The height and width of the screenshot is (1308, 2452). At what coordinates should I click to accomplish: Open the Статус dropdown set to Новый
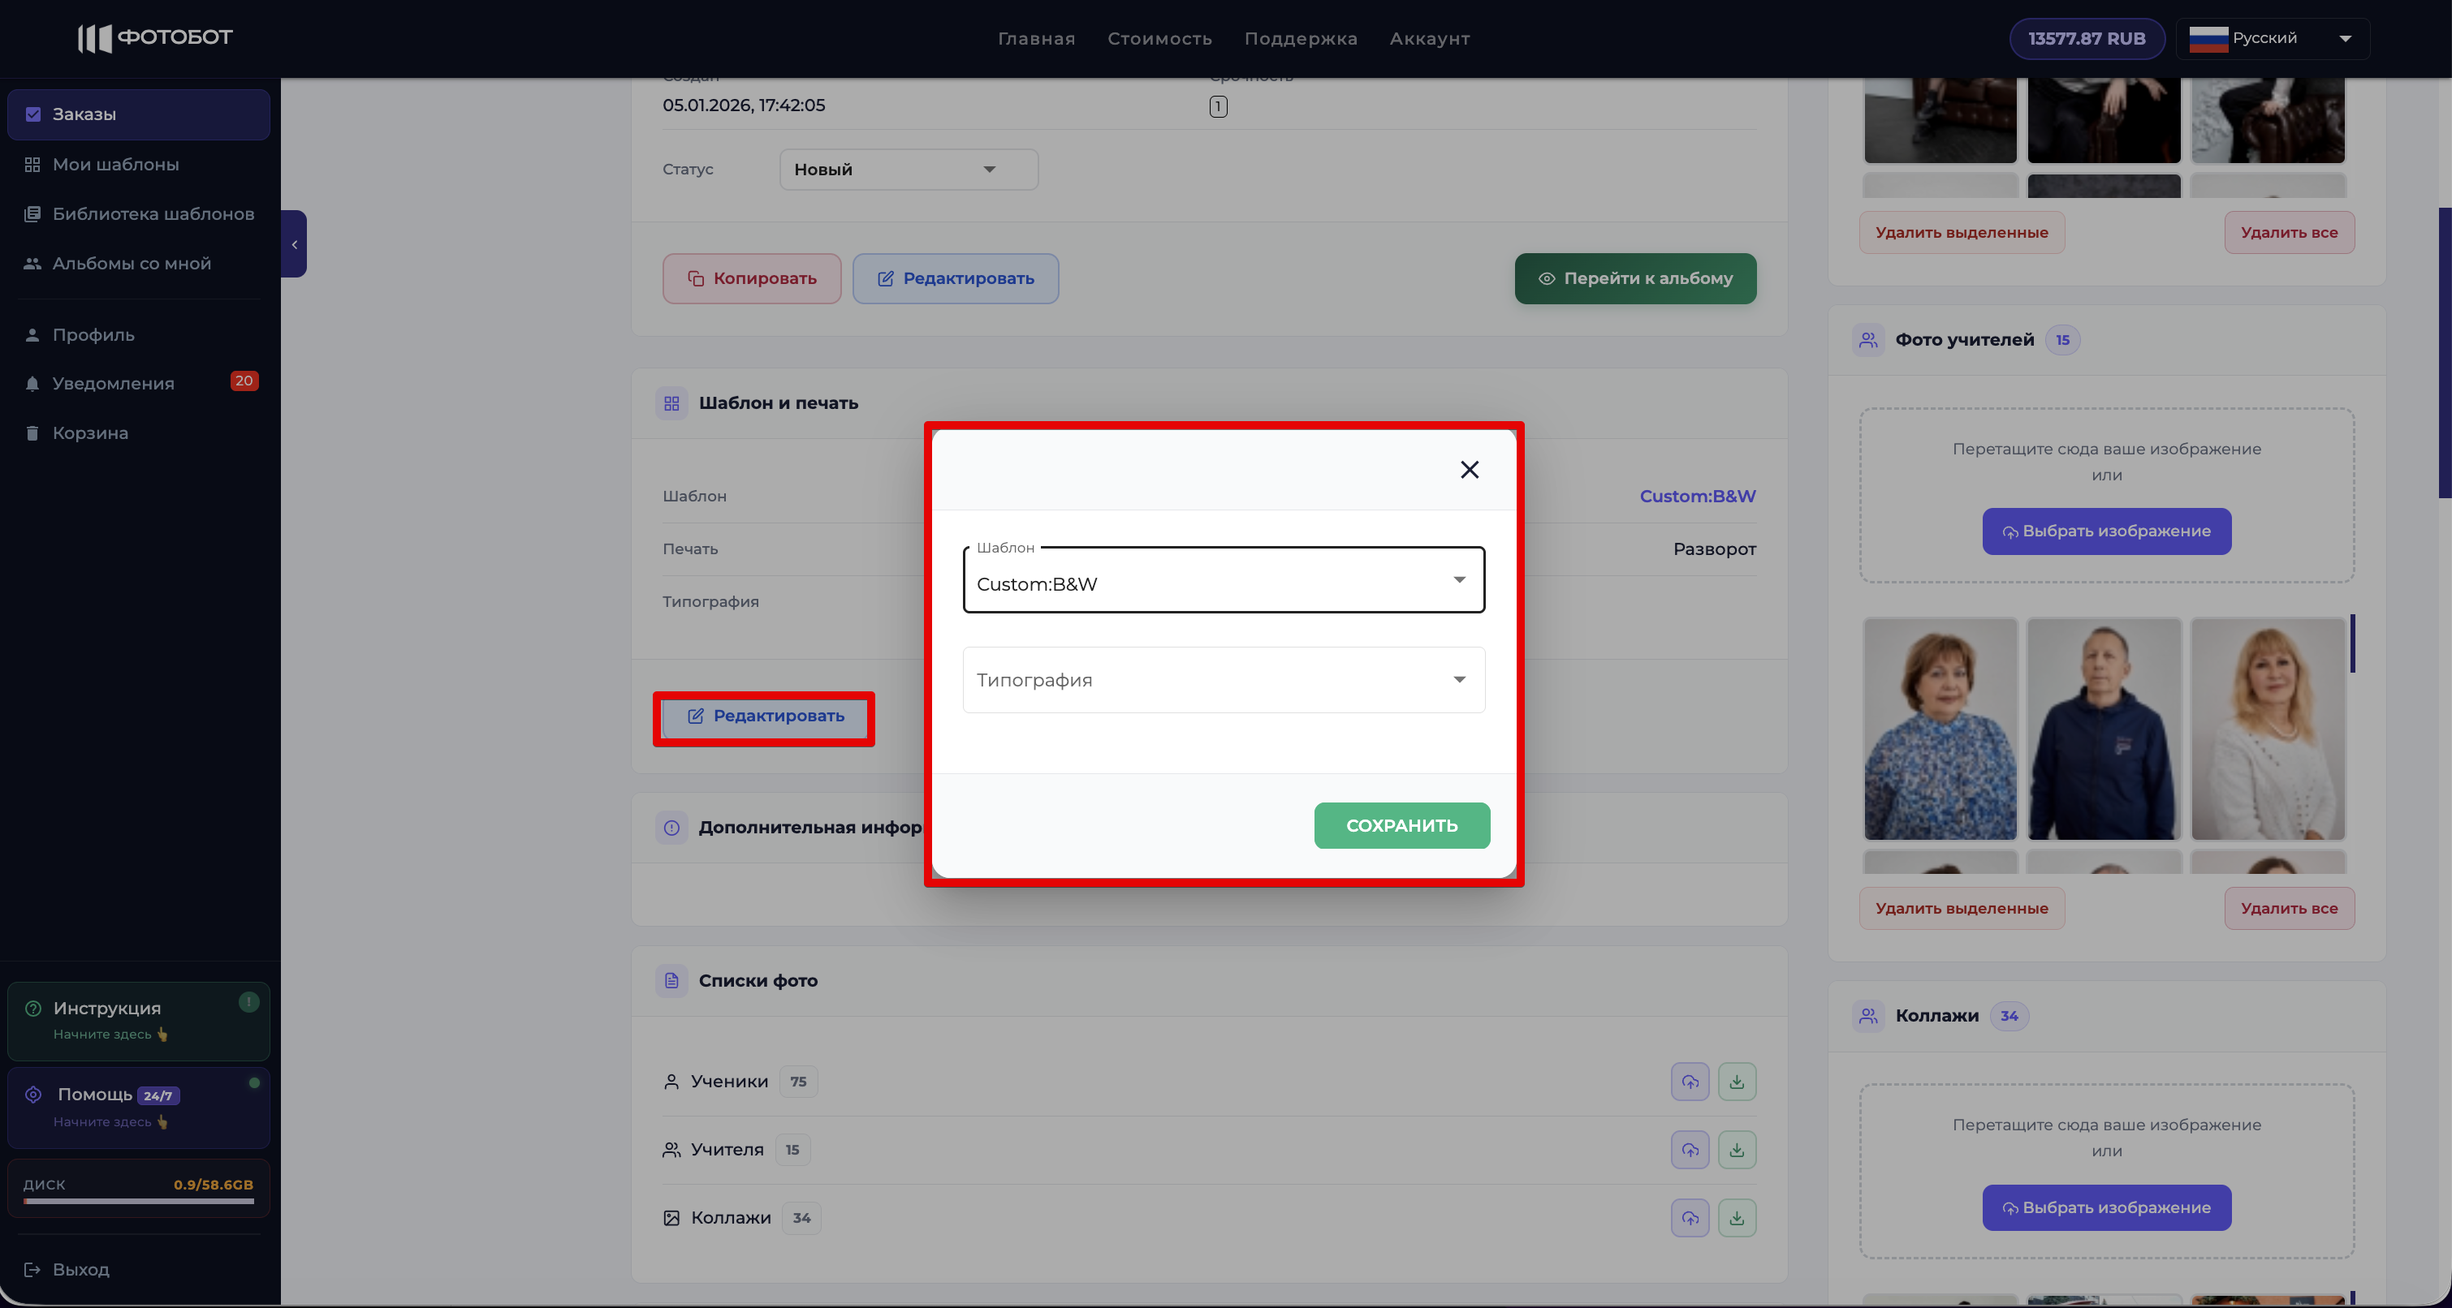click(x=908, y=170)
